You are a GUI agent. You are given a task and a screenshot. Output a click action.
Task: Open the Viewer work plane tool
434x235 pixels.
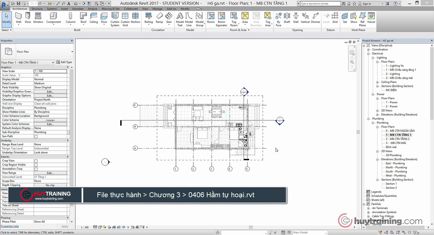coord(371,18)
